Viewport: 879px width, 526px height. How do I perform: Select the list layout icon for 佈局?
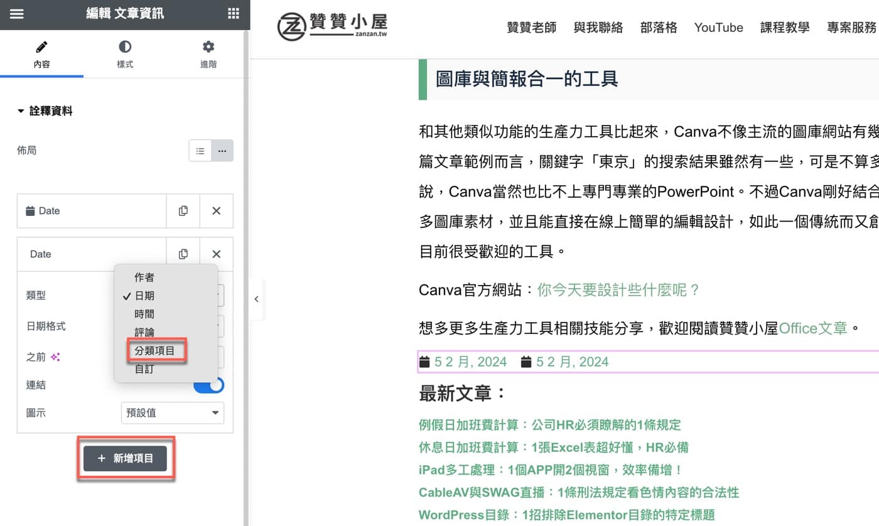(x=200, y=151)
